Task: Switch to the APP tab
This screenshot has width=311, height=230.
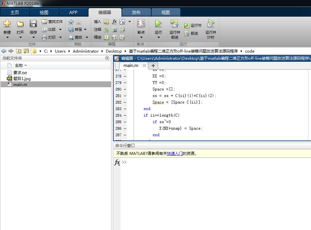Action: (74, 12)
